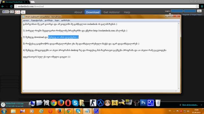The height and width of the screenshot is (114, 204).
Task: Show hidden tray icons arrow
Action: click(x=174, y=111)
